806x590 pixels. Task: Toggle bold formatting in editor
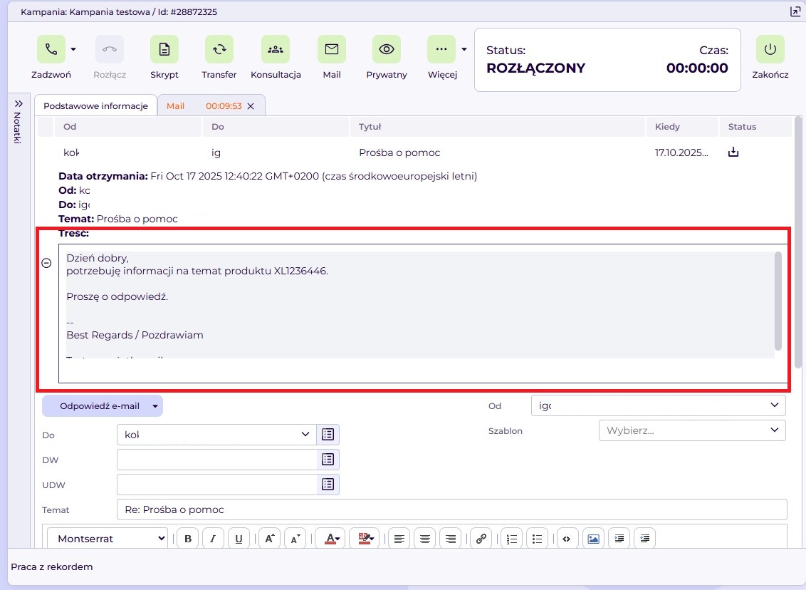(x=188, y=539)
